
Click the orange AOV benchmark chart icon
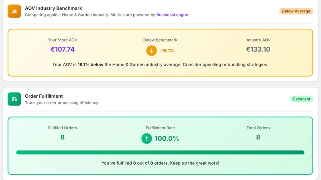tap(14, 11)
